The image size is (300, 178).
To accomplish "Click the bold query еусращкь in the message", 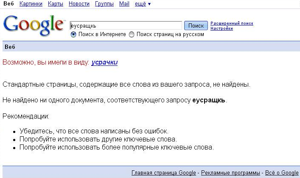I will [x=209, y=100].
